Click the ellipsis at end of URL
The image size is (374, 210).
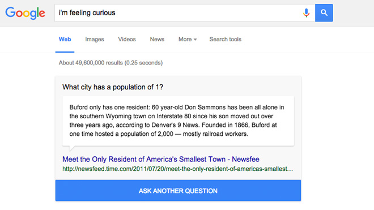coord(290,170)
